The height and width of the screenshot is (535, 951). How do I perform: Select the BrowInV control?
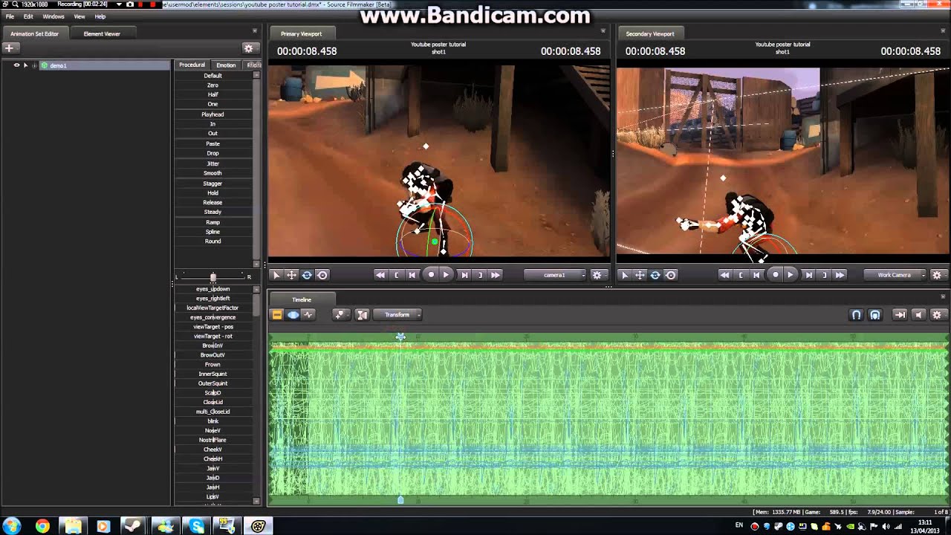coord(213,346)
